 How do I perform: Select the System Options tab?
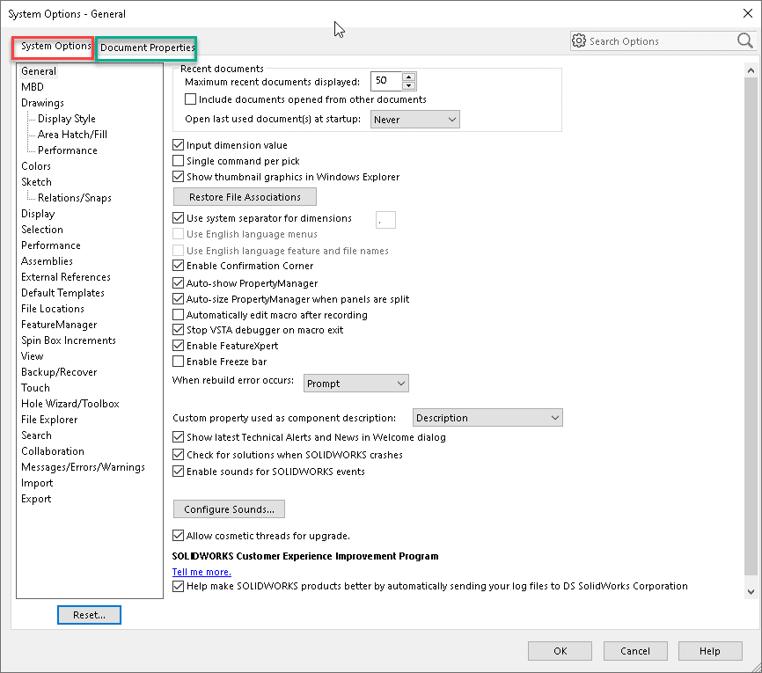pos(55,47)
